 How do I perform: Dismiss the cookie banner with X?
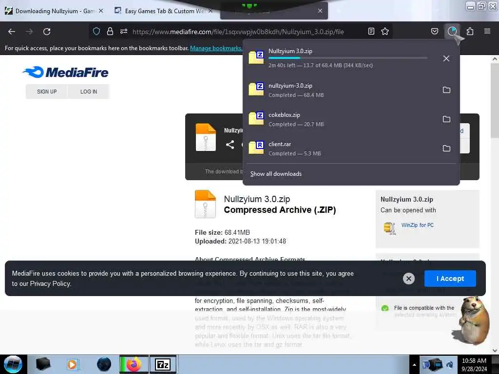(x=409, y=279)
